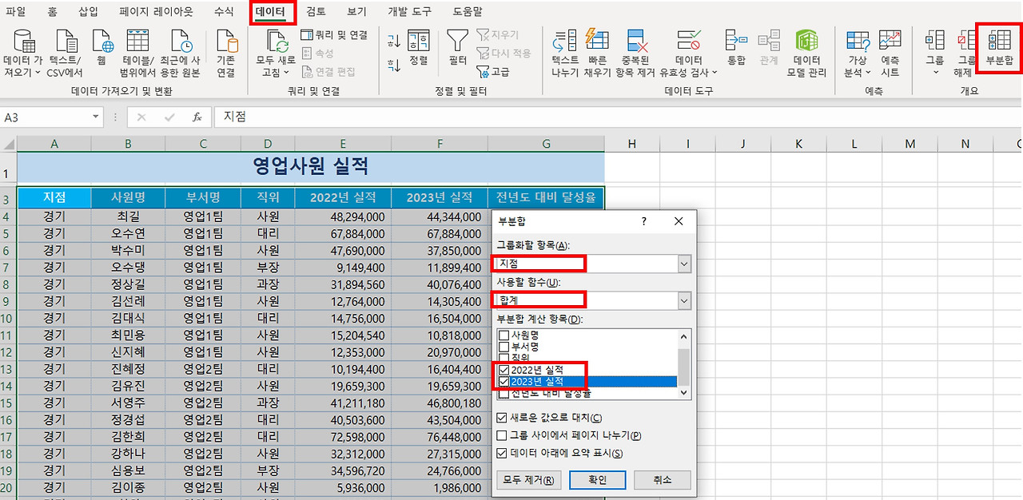Viewport: 1023px width, 500px height.
Task: Switch to the 보기 tab
Action: pos(357,11)
